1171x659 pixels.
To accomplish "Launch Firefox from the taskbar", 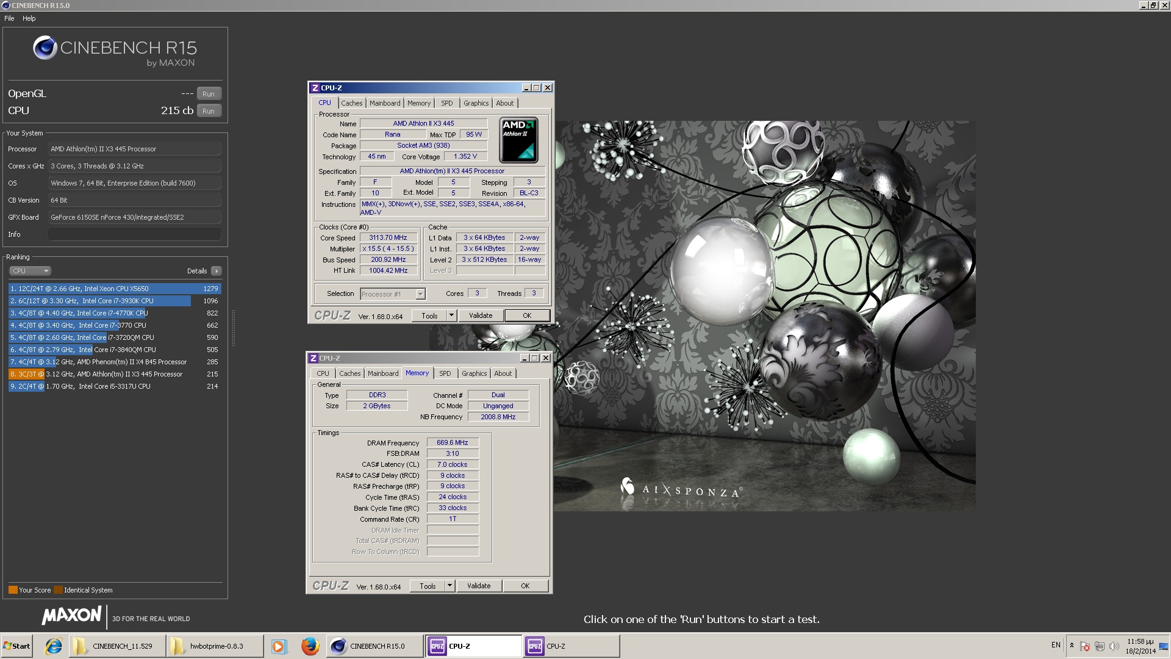I will click(310, 646).
